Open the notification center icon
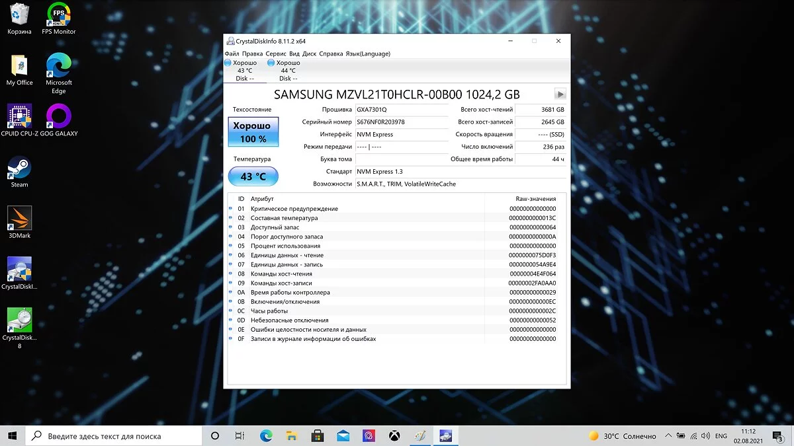The width and height of the screenshot is (794, 446). point(779,435)
